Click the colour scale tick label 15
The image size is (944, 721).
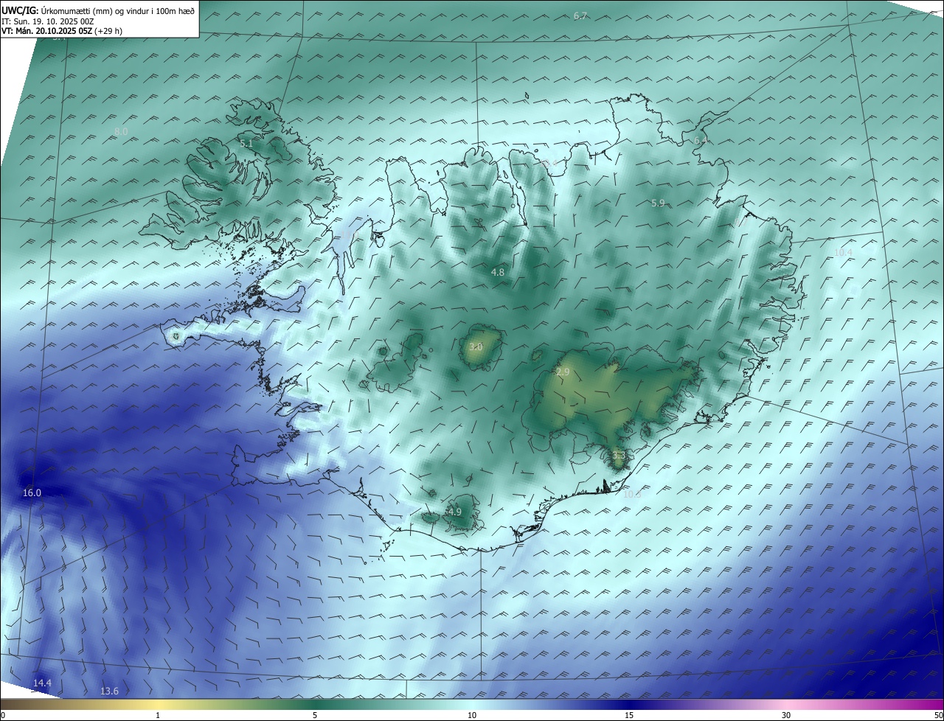(629, 715)
